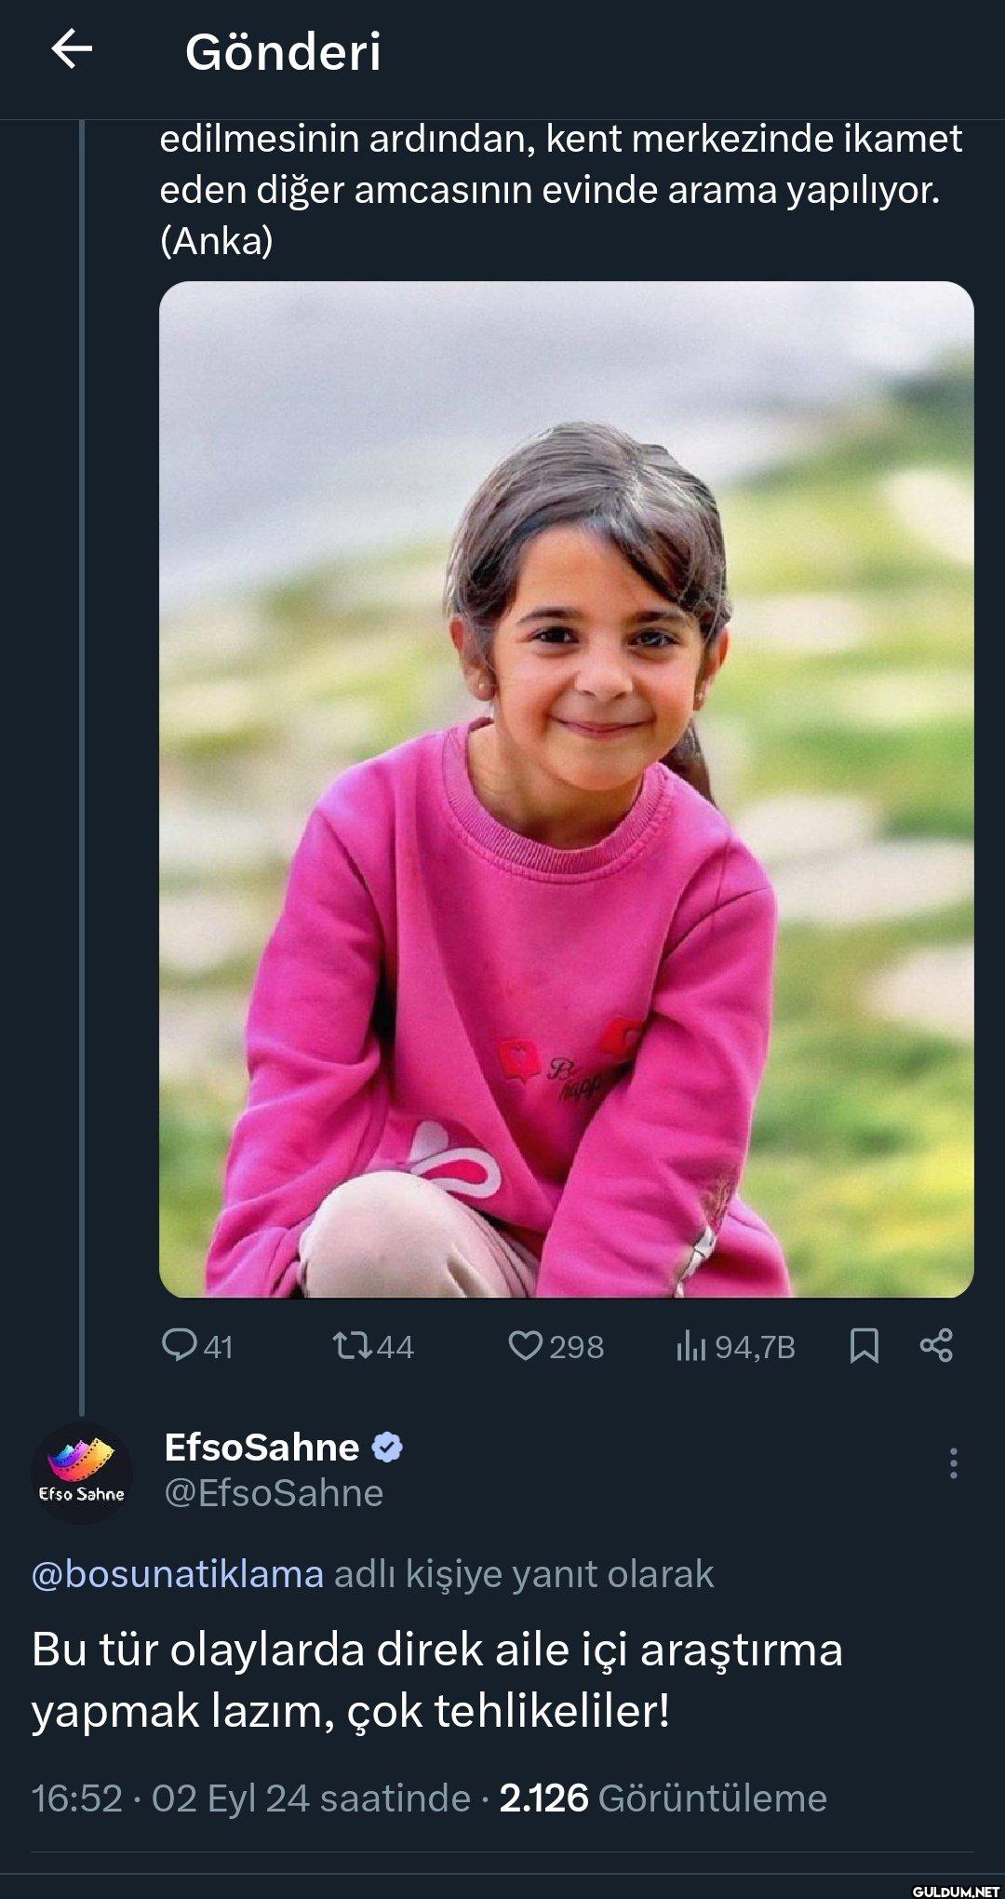This screenshot has width=1005, height=1899.
Task: Open the @EfsoSahne handle
Action: click(x=274, y=1493)
